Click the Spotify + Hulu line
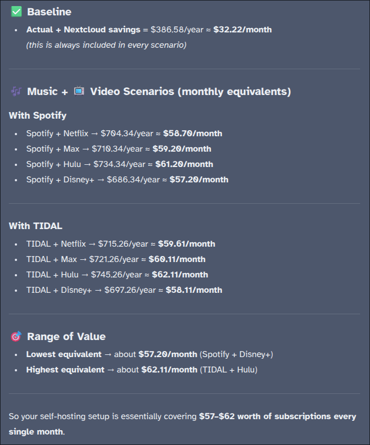Viewport: 370px width, 445px height. point(120,164)
